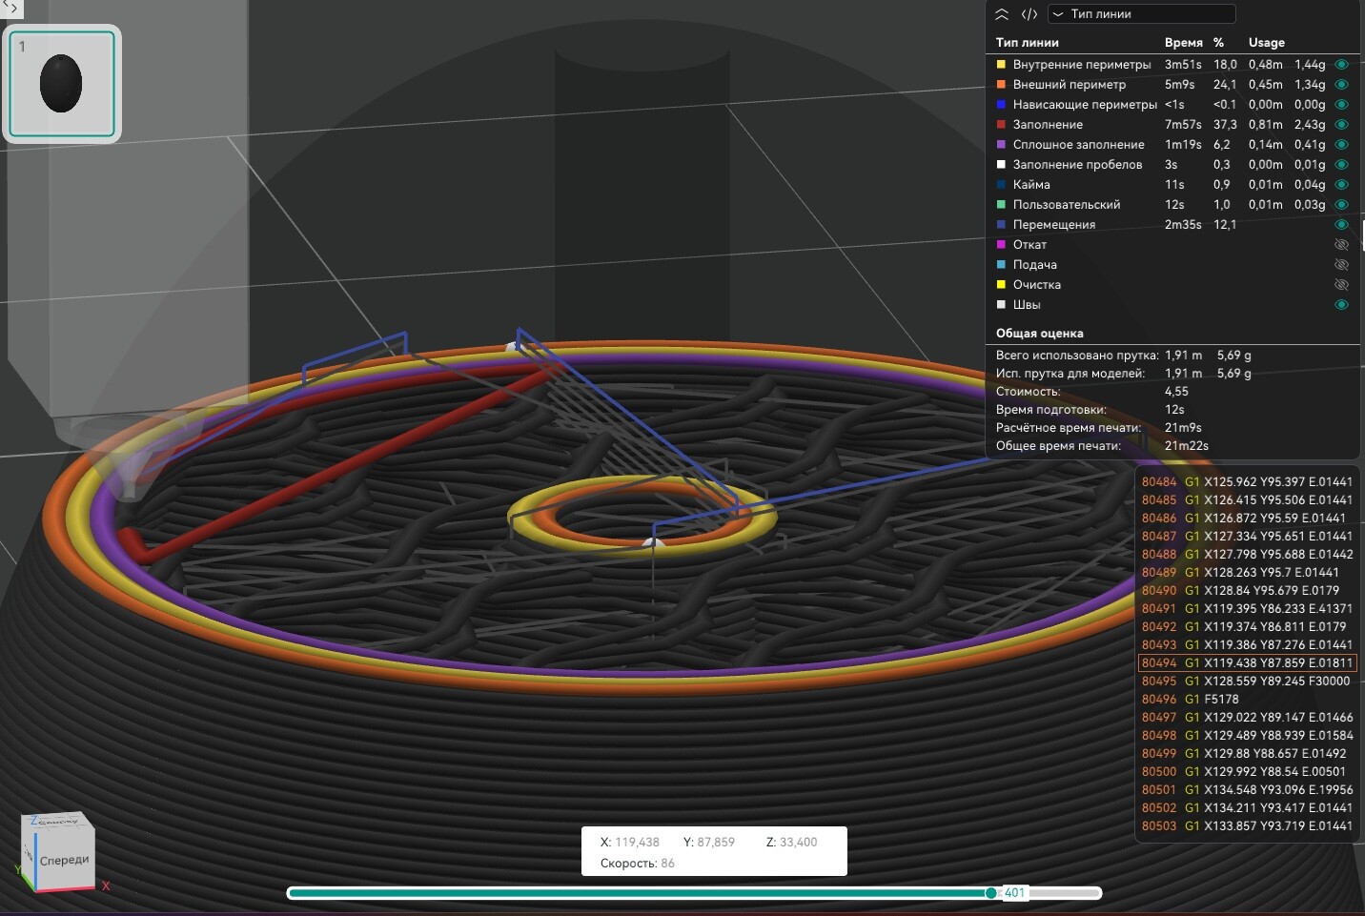Image resolution: width=1365 pixels, height=916 pixels.
Task: Hide Перемещения travel moves
Action: tap(1341, 225)
